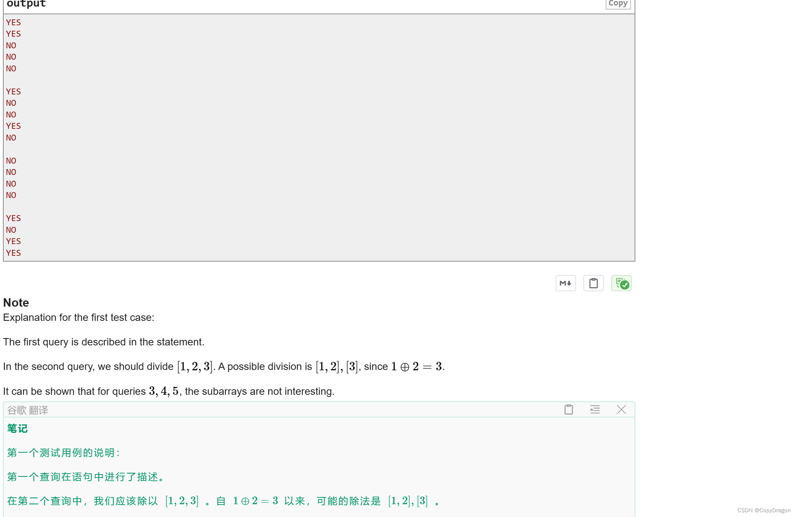Click the Markdown (M↓) copy icon
The image size is (796, 517).
tap(565, 283)
